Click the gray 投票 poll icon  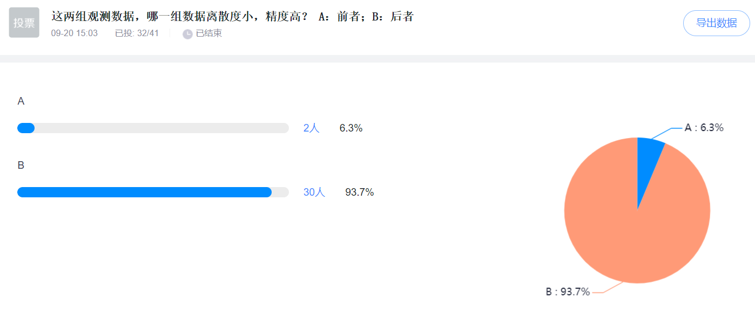pos(24,23)
